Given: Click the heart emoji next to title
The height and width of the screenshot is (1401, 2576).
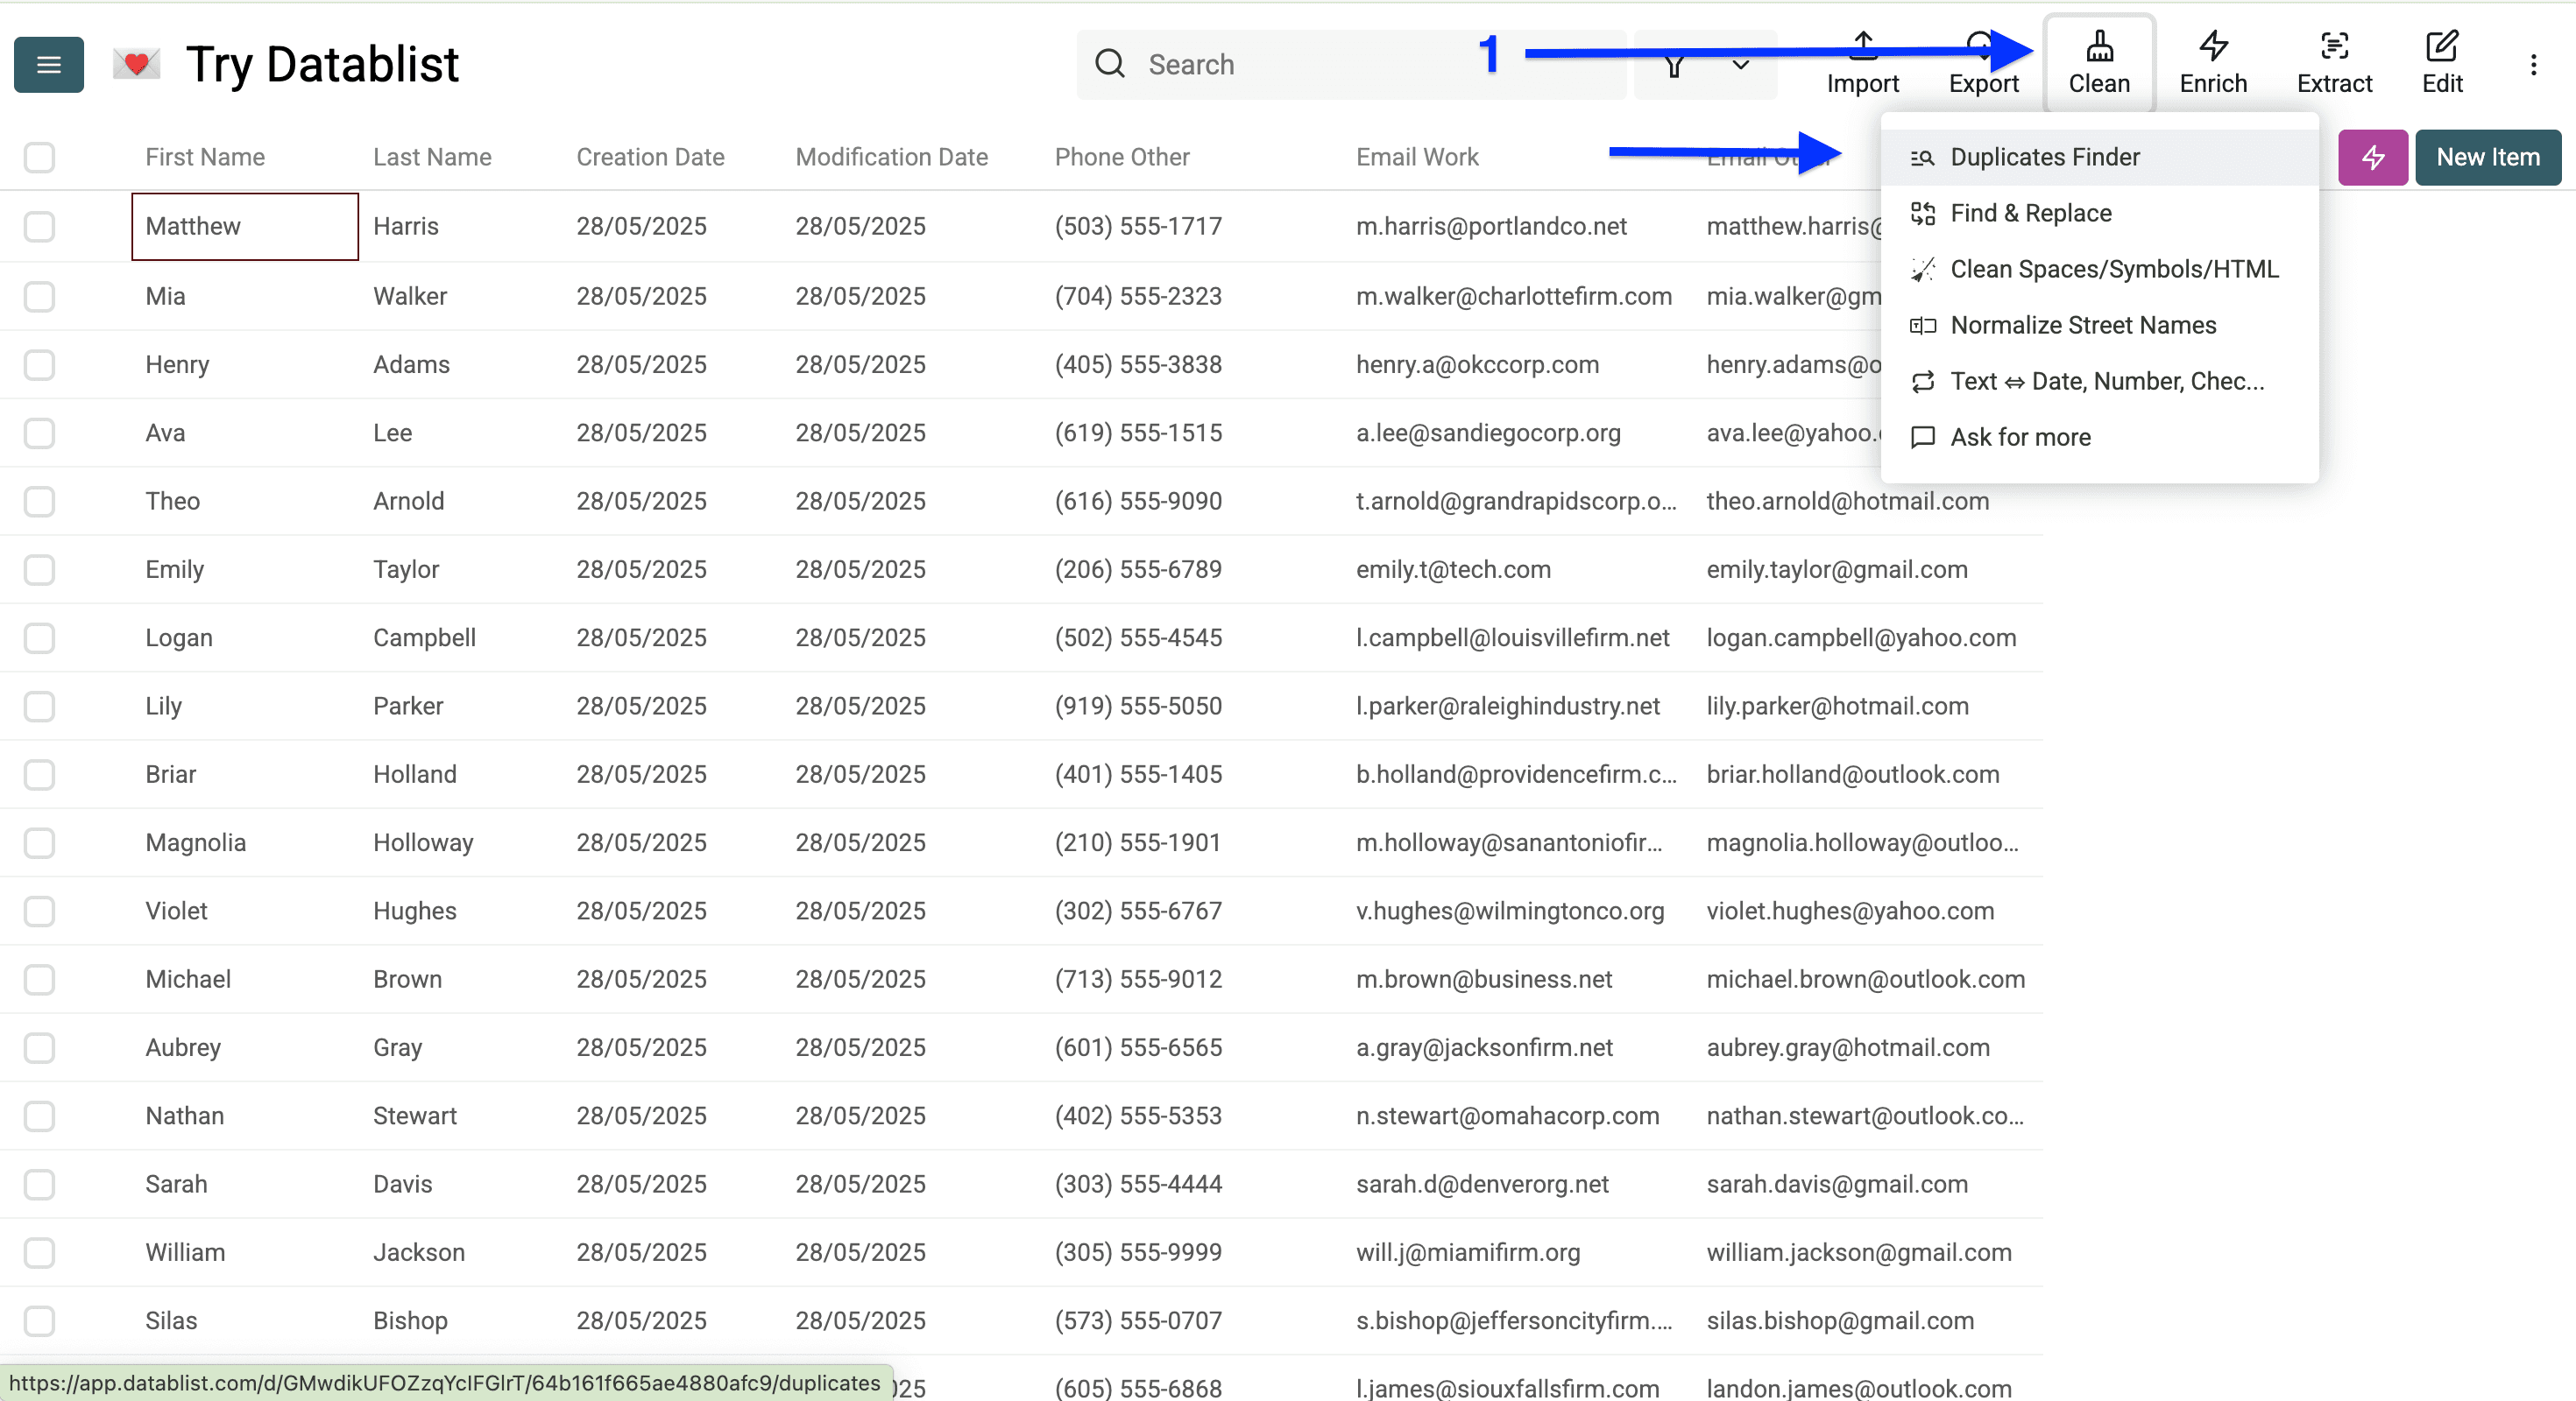Looking at the screenshot, I should point(137,63).
